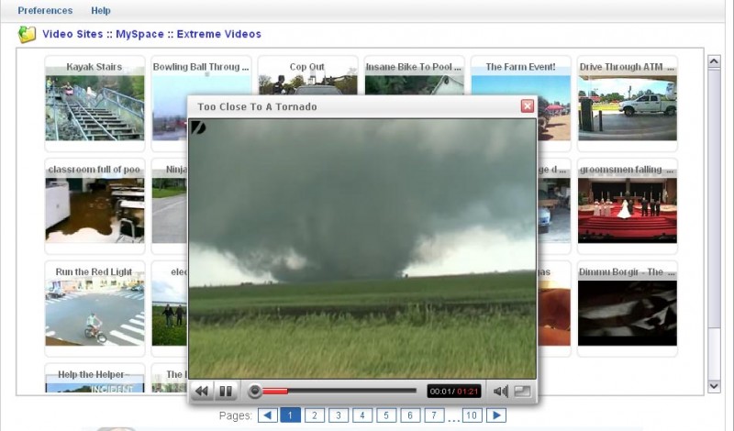The image size is (734, 431).
Task: Click the MySpace breadcrumb link
Action: pyautogui.click(x=140, y=34)
